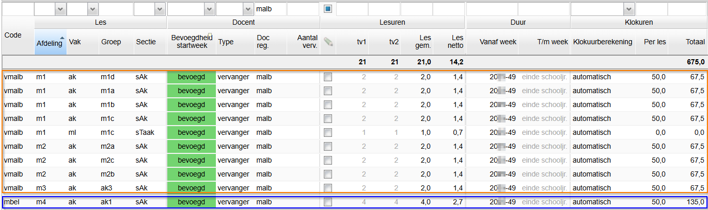Screen dimensions: 708x210
Task: Click green bevoegd cell in ak1 row
Action: 191,202
